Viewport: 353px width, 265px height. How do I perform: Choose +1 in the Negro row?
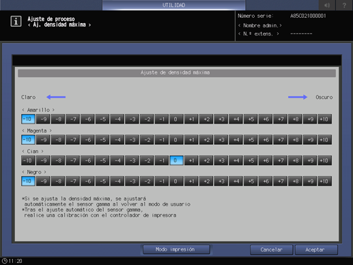pos(191,181)
